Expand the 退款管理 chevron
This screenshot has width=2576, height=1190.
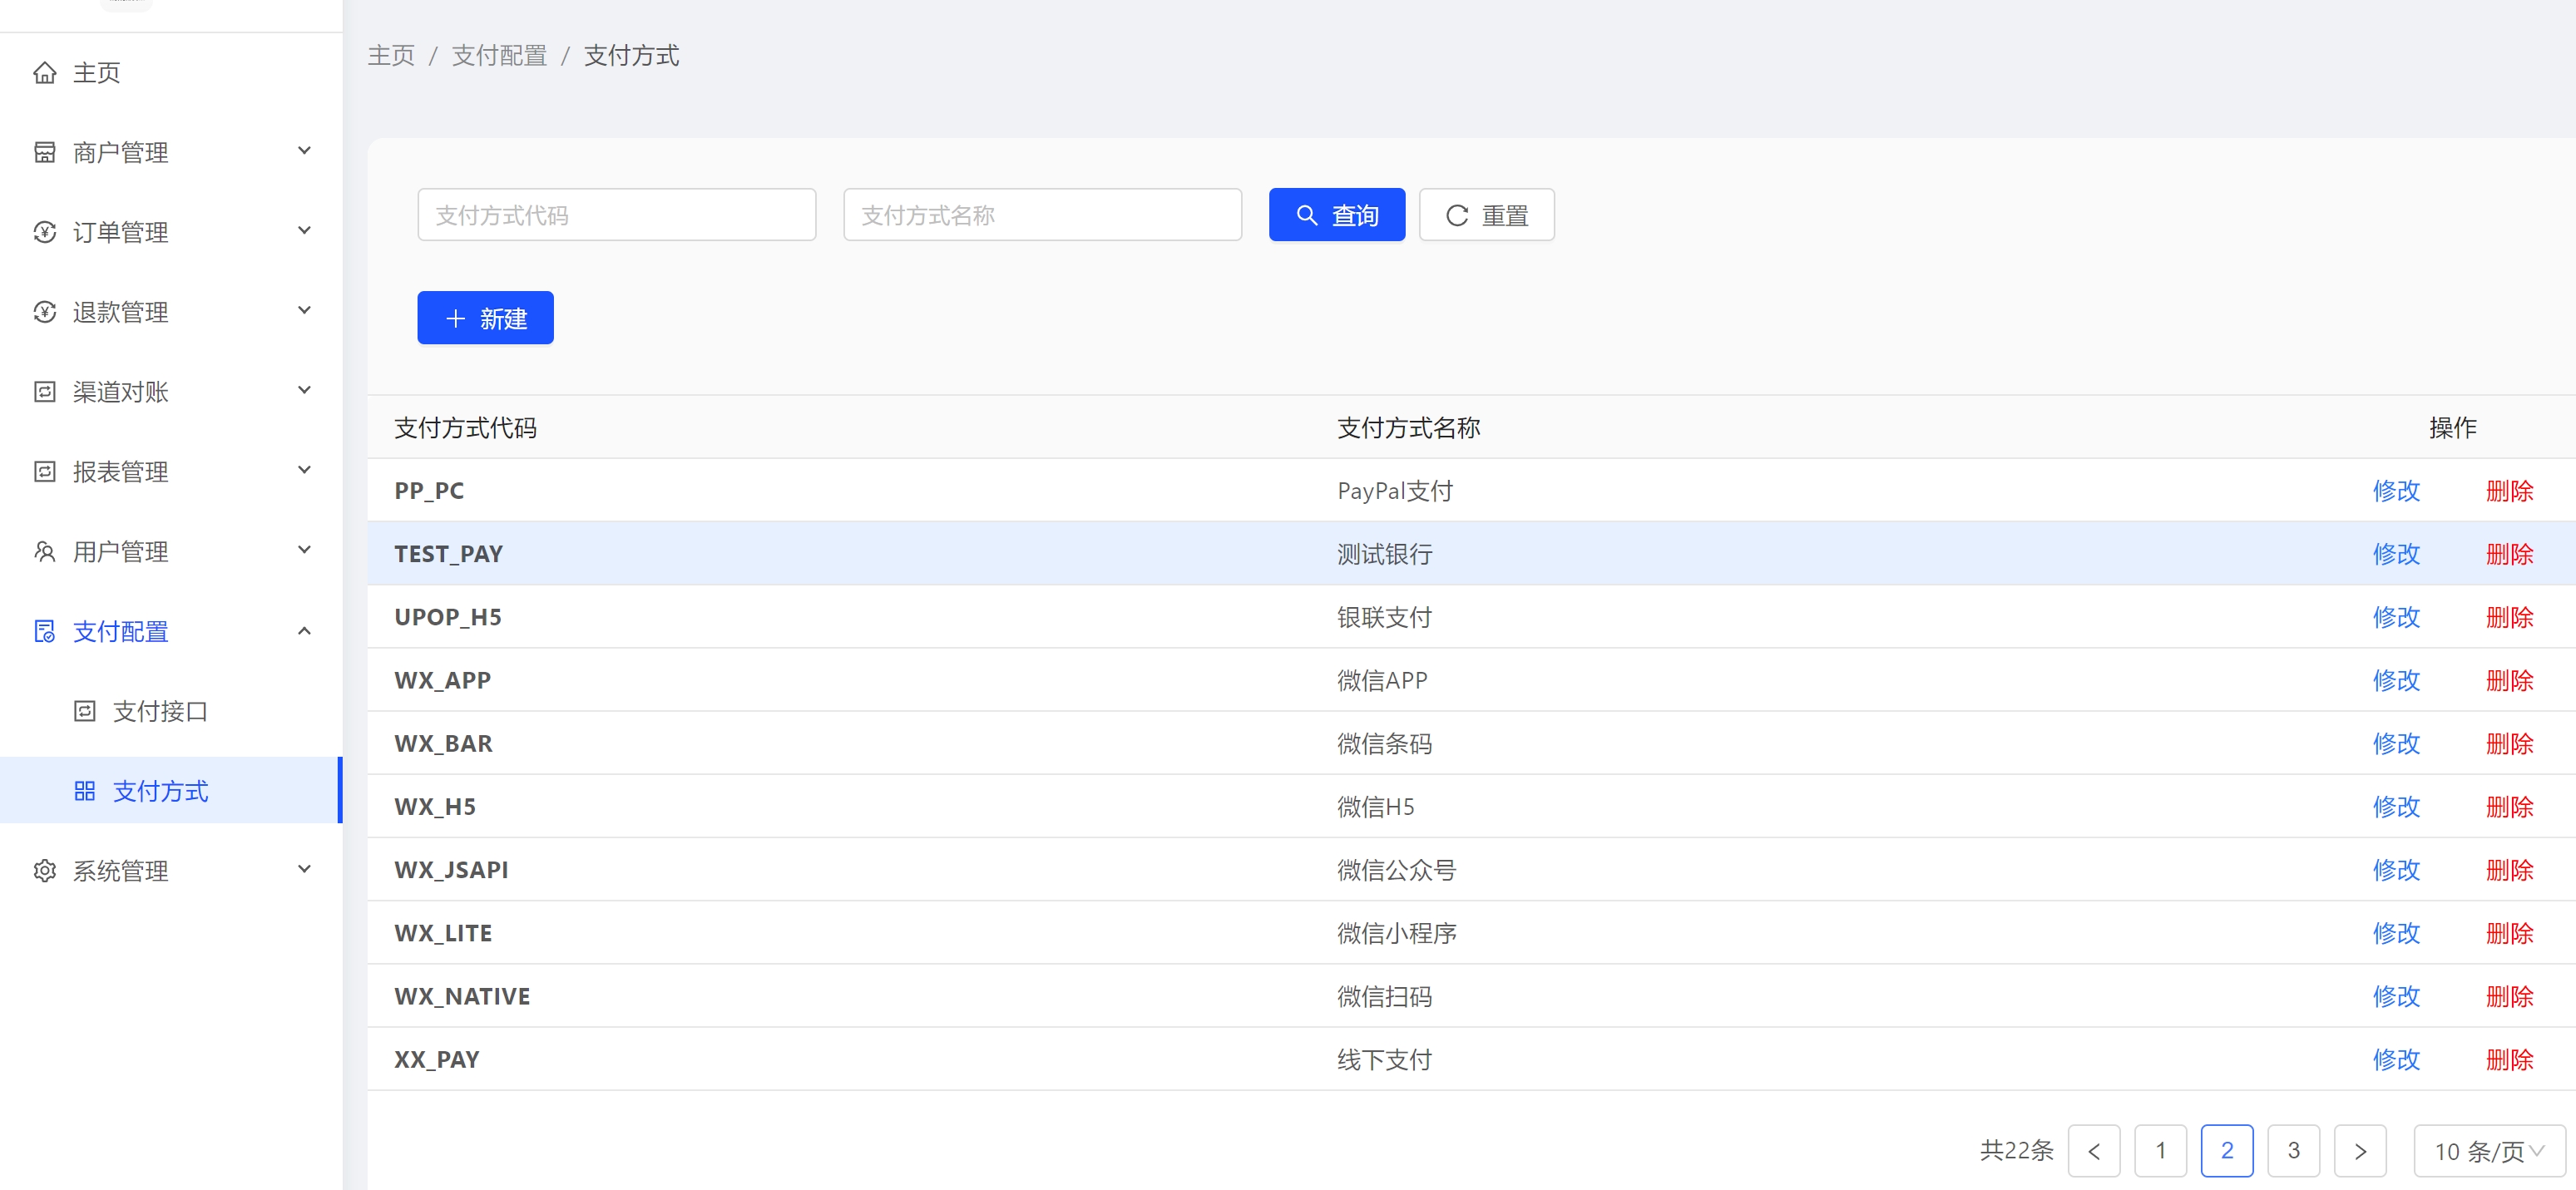(x=305, y=311)
